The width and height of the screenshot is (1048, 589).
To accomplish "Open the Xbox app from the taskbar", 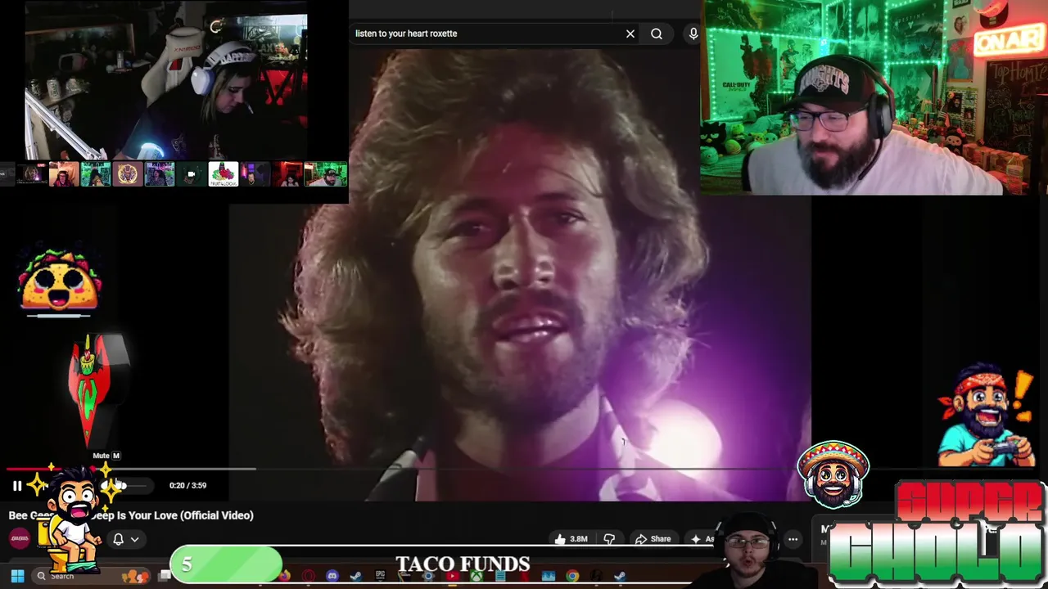I will [x=476, y=576].
